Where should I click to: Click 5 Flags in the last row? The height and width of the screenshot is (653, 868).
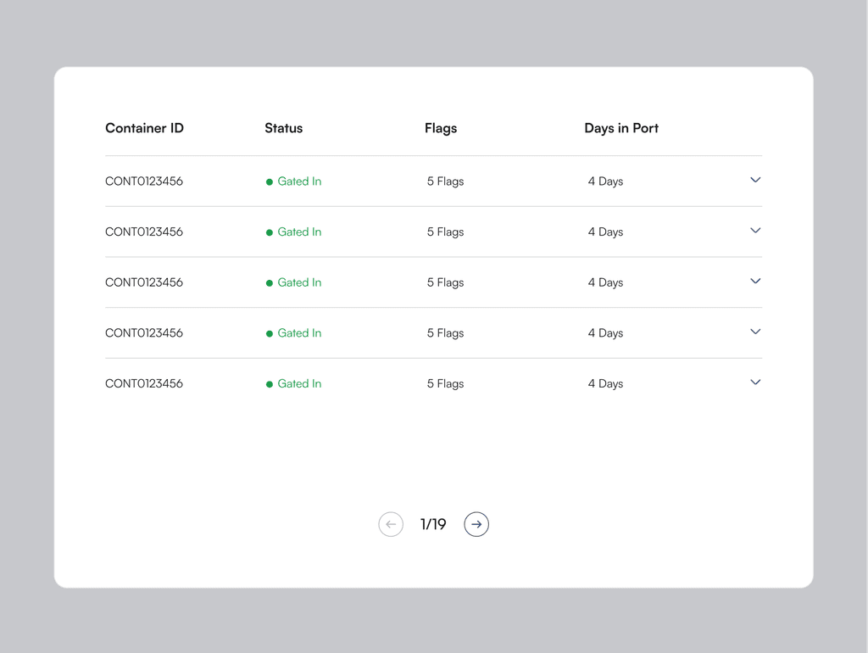(445, 383)
